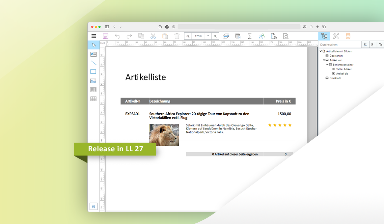
Task: Paste from clipboard icon
Action: click(x=165, y=36)
